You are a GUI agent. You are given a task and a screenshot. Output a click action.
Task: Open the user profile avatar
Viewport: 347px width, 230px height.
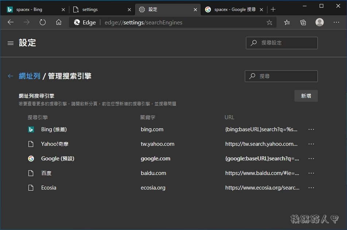[320, 22]
